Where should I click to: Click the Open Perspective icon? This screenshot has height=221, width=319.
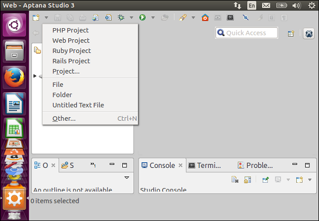tap(291, 33)
